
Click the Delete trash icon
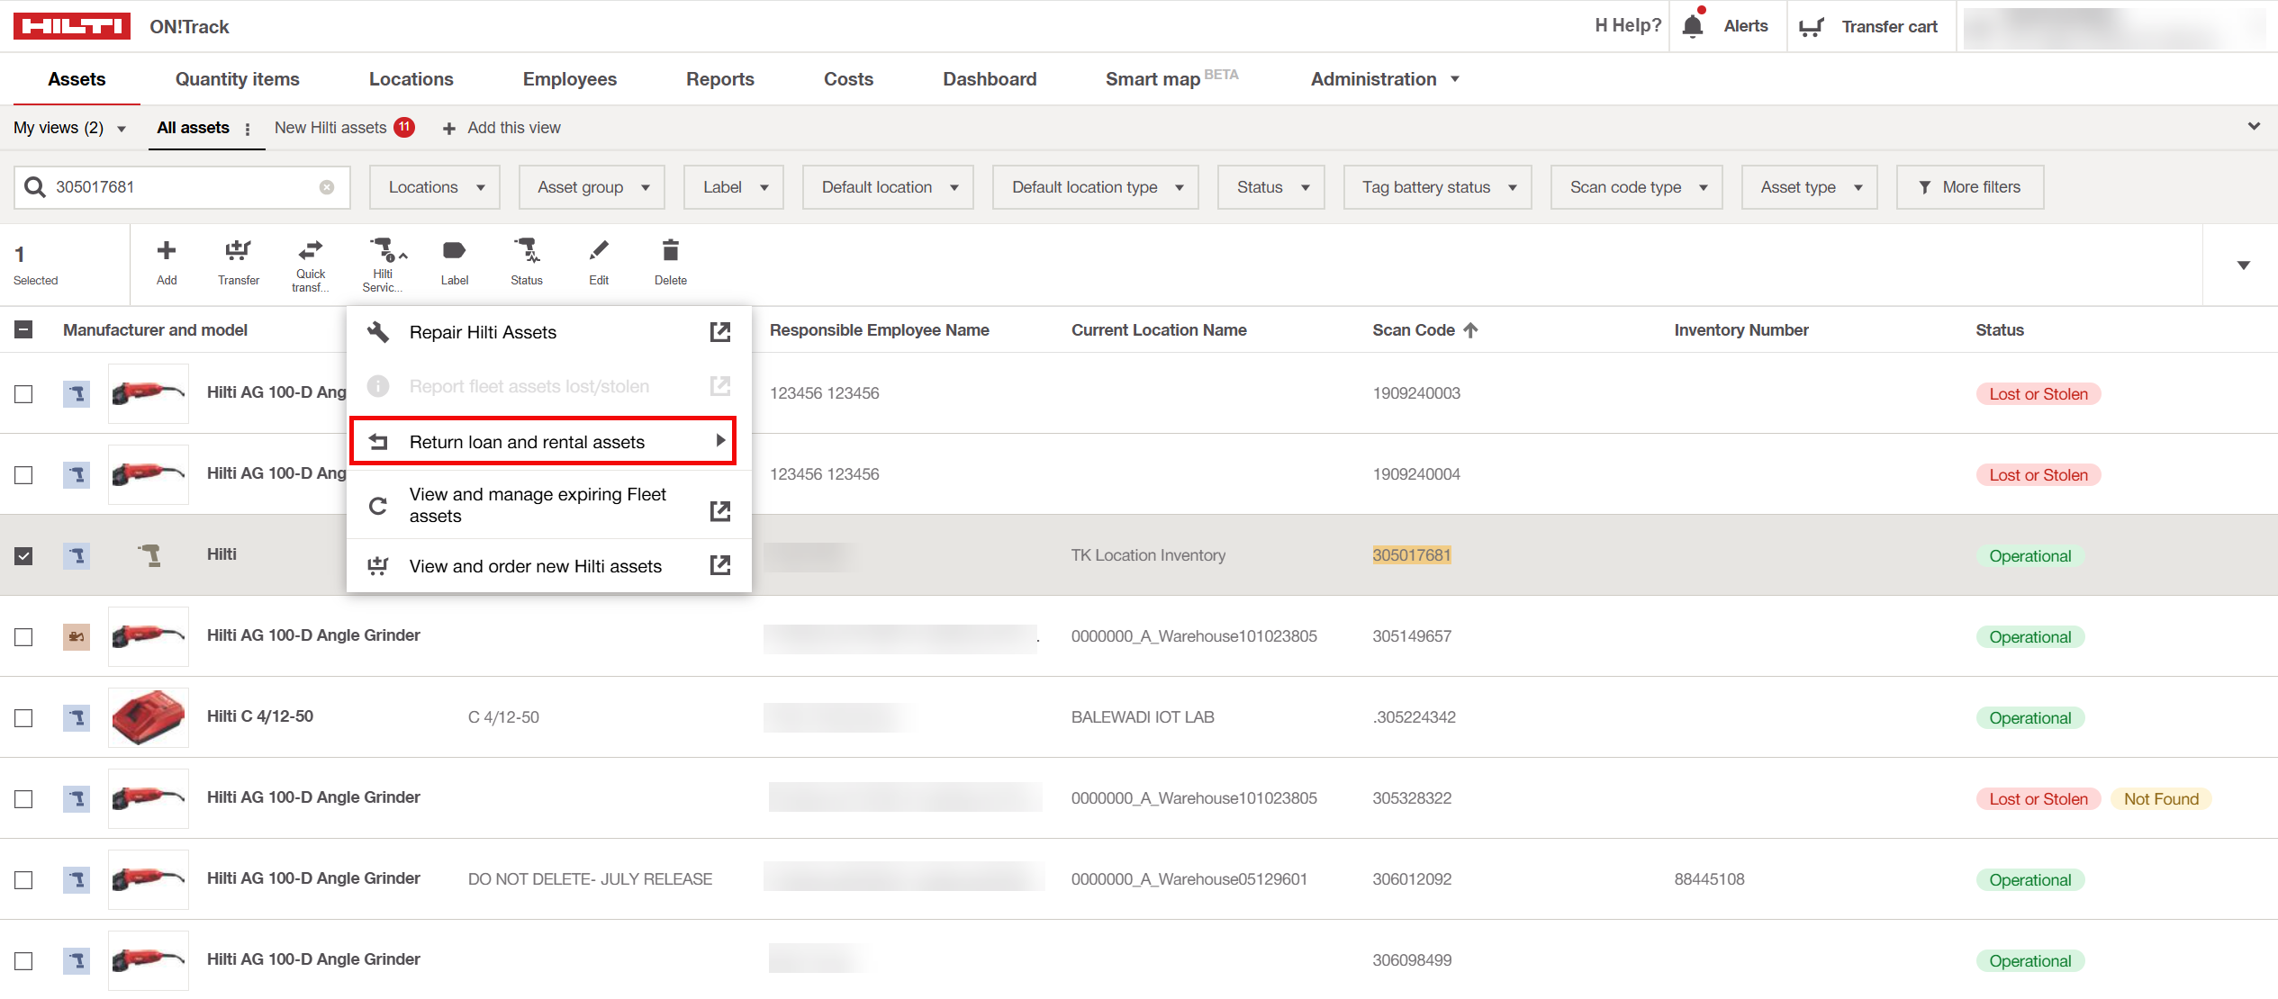(x=671, y=251)
